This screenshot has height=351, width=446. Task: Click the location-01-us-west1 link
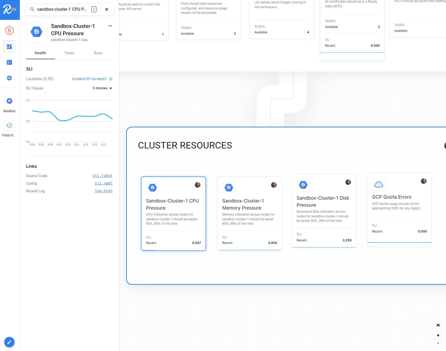[x=89, y=79]
